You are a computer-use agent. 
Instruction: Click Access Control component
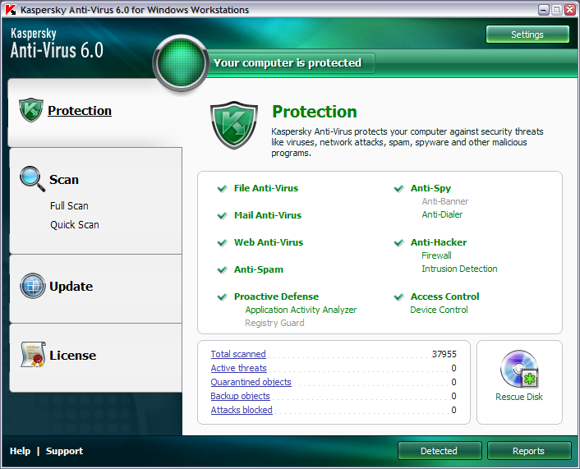coord(444,297)
